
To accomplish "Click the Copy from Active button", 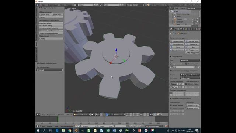I will (51, 28).
